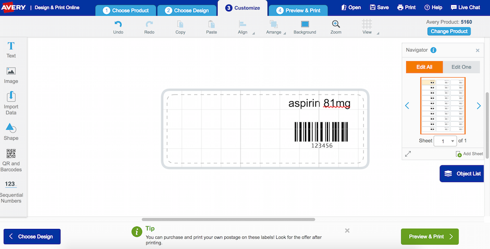
Task: Open QR and Barcodes tool
Action: tap(11, 160)
